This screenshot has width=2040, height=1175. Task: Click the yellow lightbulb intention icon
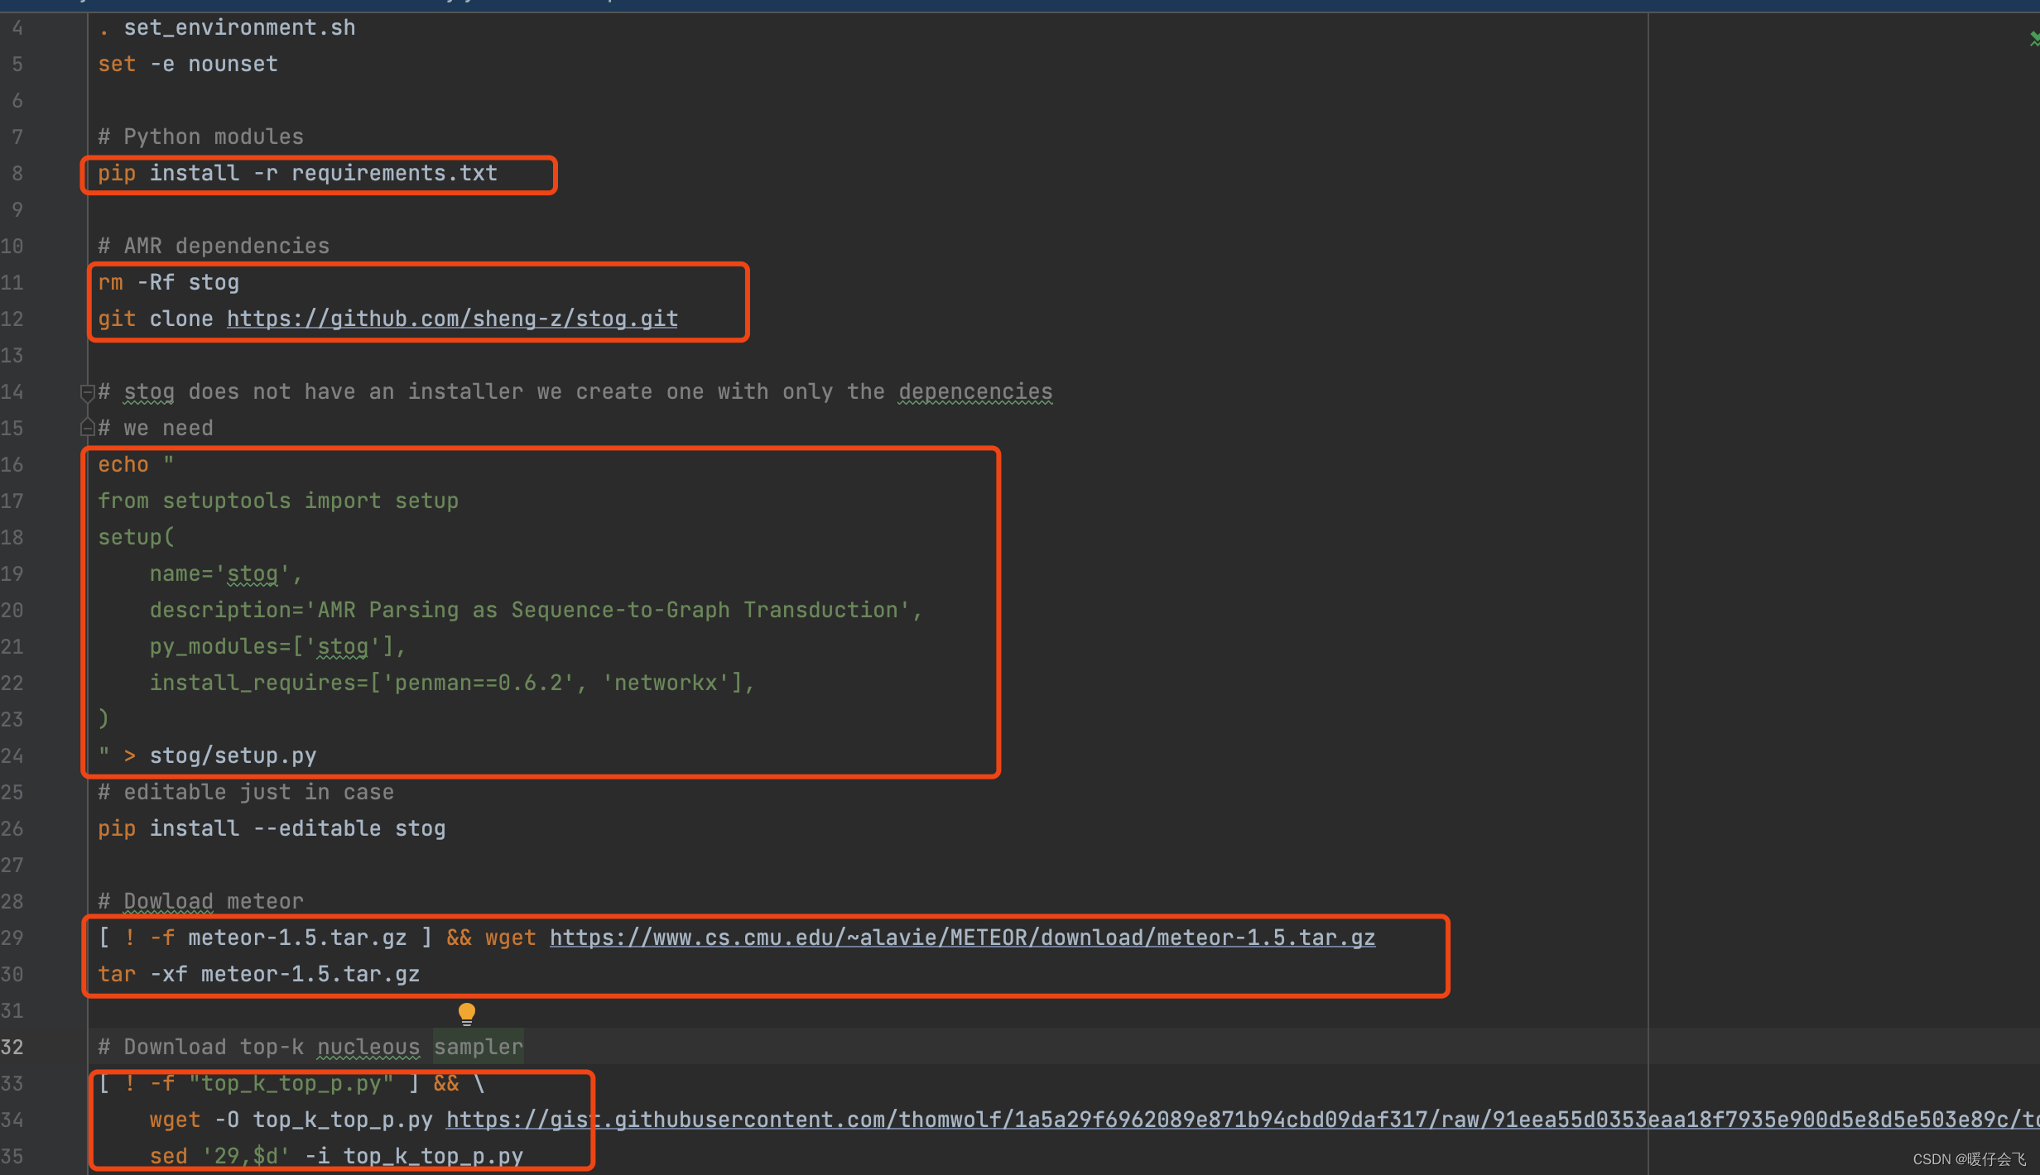[467, 1013]
